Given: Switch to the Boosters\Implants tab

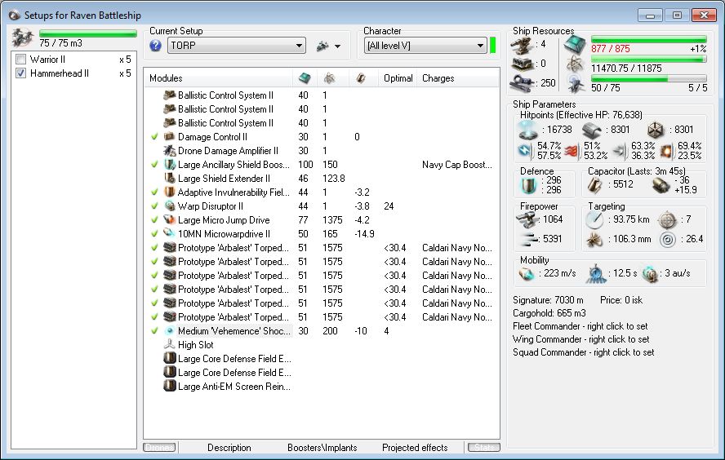Looking at the screenshot, I should [322, 448].
